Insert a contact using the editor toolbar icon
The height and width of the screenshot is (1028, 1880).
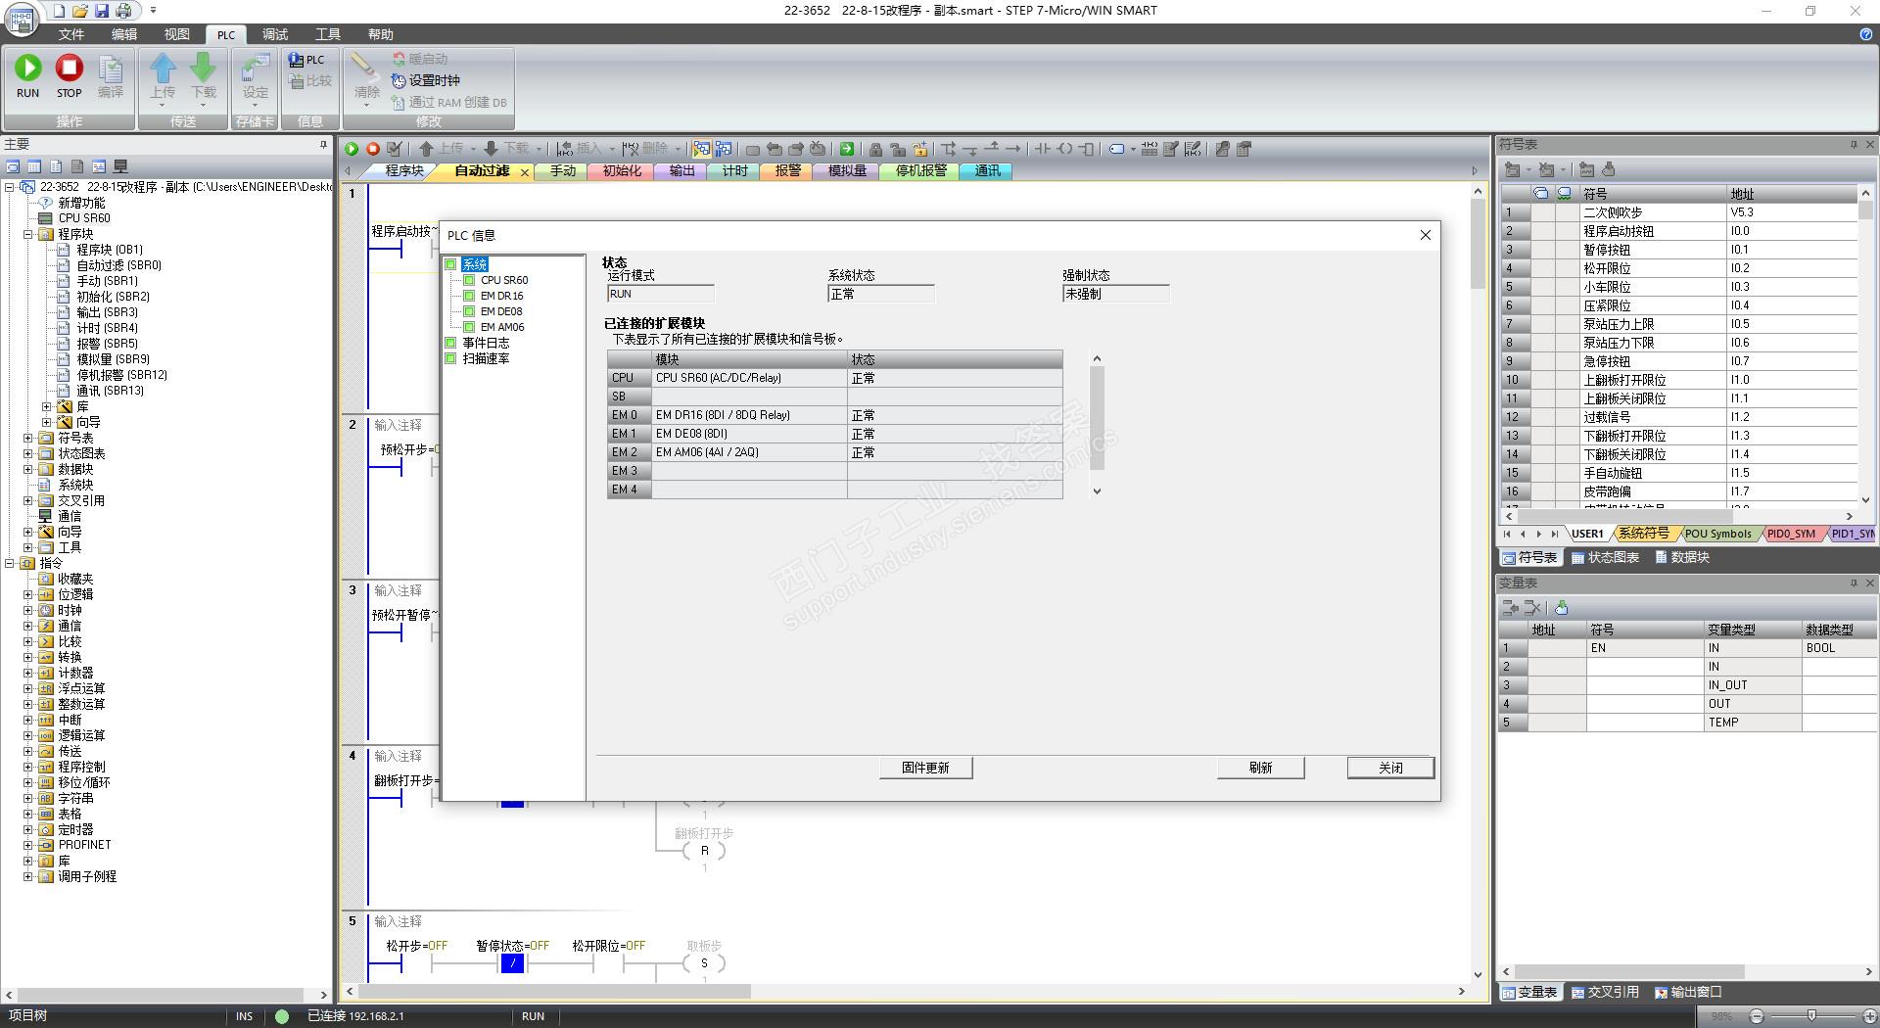[1042, 149]
